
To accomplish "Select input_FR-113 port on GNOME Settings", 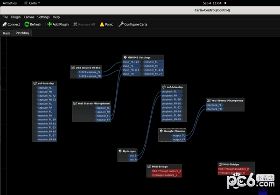I will (132, 70).
